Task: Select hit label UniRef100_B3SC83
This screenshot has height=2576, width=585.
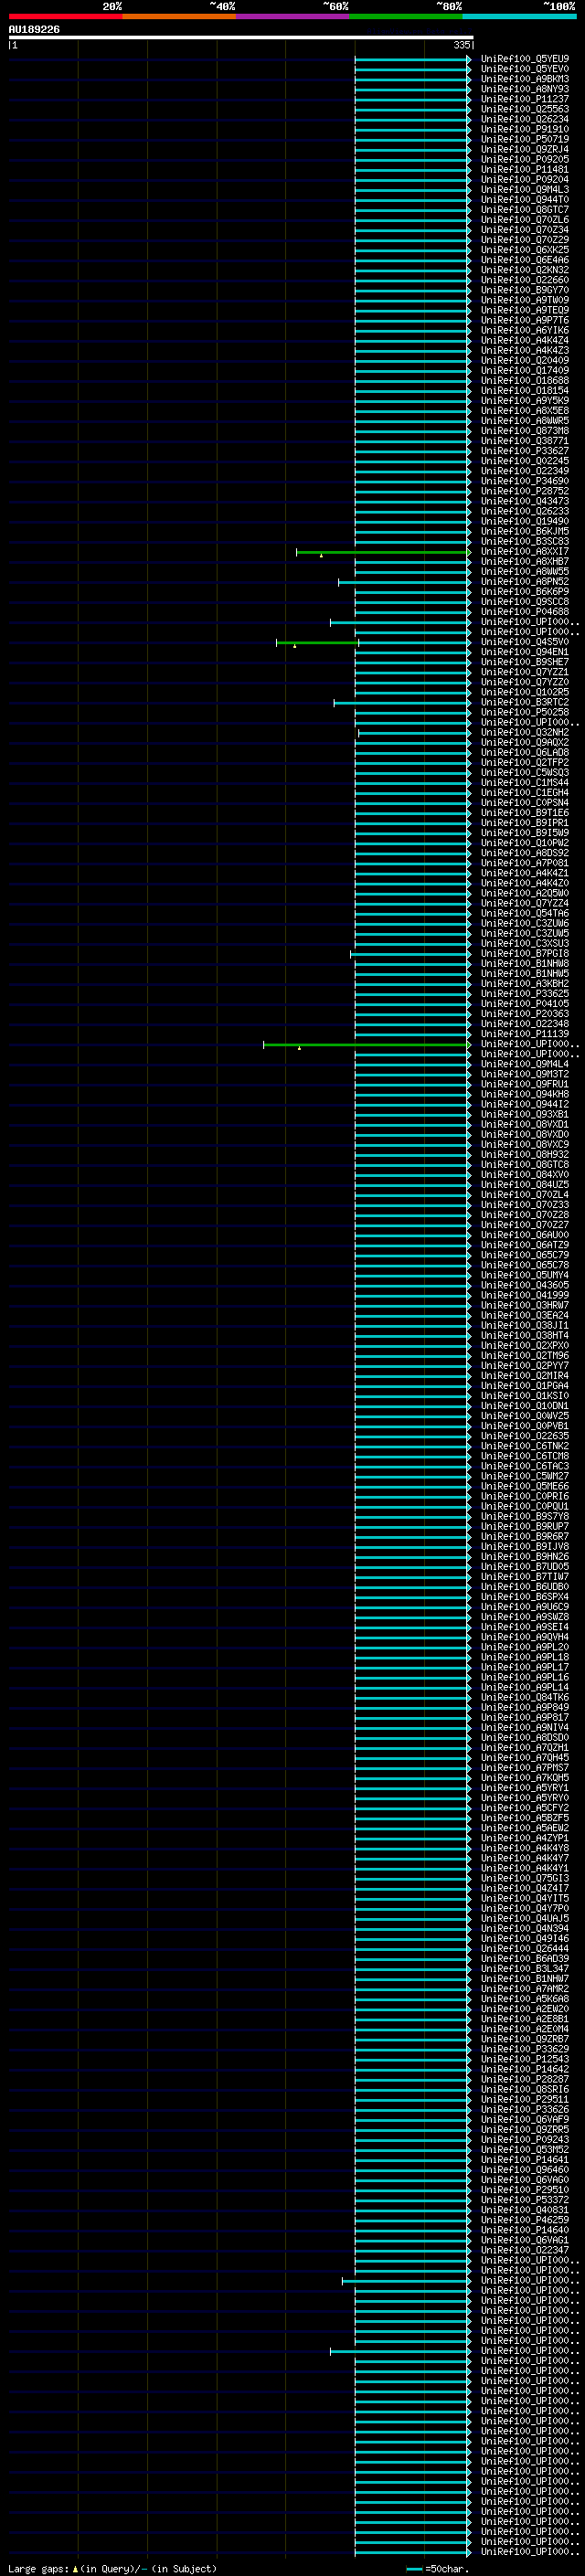Action: point(525,542)
